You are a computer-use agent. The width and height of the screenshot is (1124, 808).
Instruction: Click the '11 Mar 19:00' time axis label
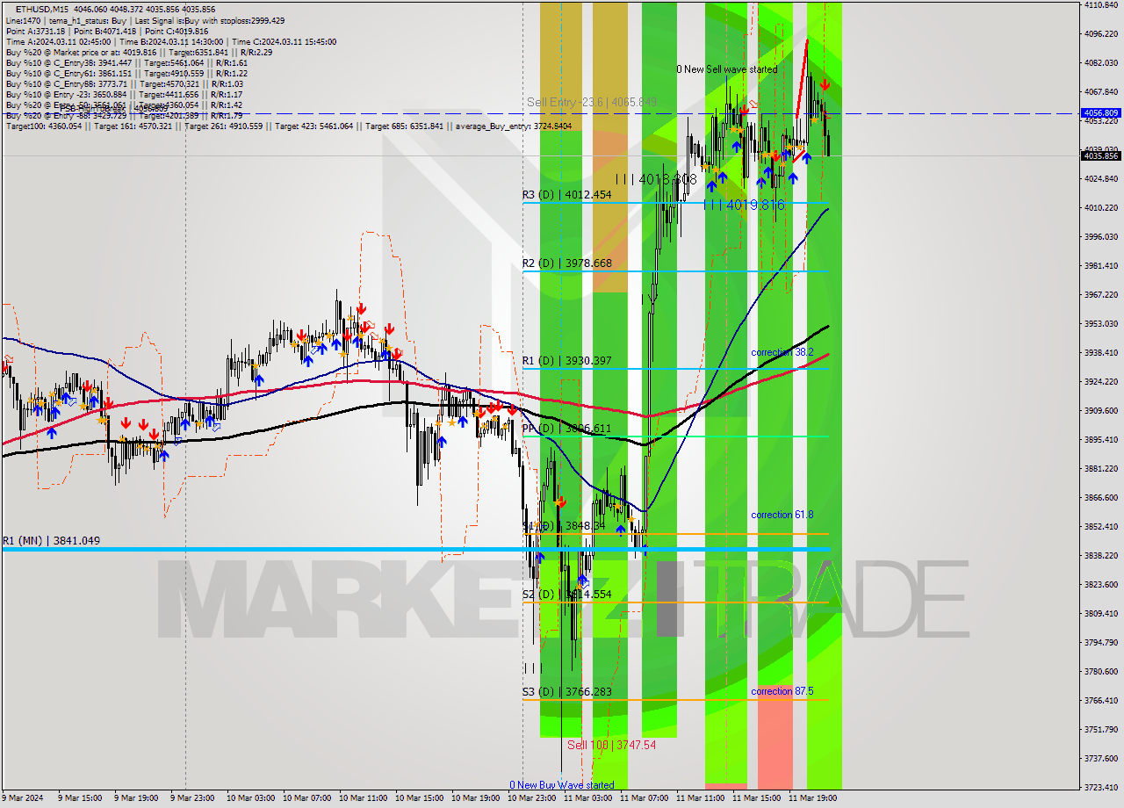pyautogui.click(x=813, y=798)
